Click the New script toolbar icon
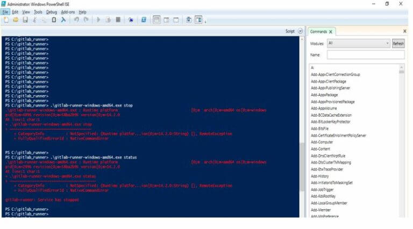 (6, 20)
